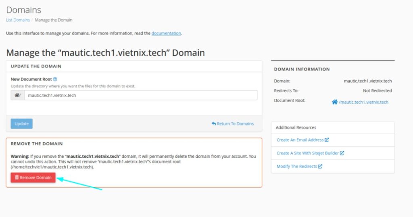Open the /mautic.tech1.vietnix.tech document root link
This screenshot has width=413, height=217.
tap(363, 102)
